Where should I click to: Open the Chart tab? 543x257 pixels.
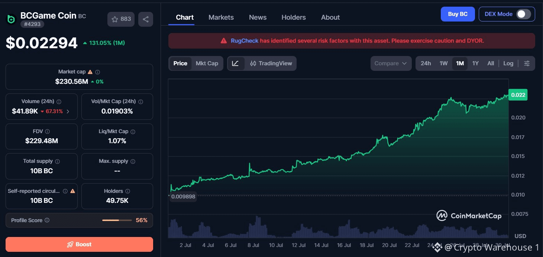click(185, 17)
